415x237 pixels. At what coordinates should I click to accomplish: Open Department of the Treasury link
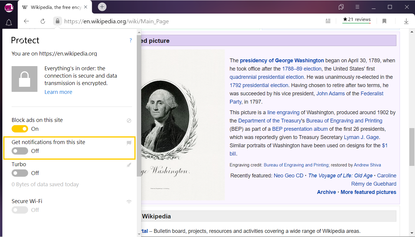pos(269,121)
